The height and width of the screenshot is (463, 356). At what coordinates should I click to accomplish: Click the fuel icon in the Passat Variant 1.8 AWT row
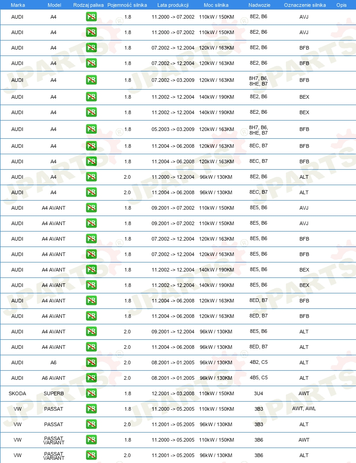tap(92, 440)
